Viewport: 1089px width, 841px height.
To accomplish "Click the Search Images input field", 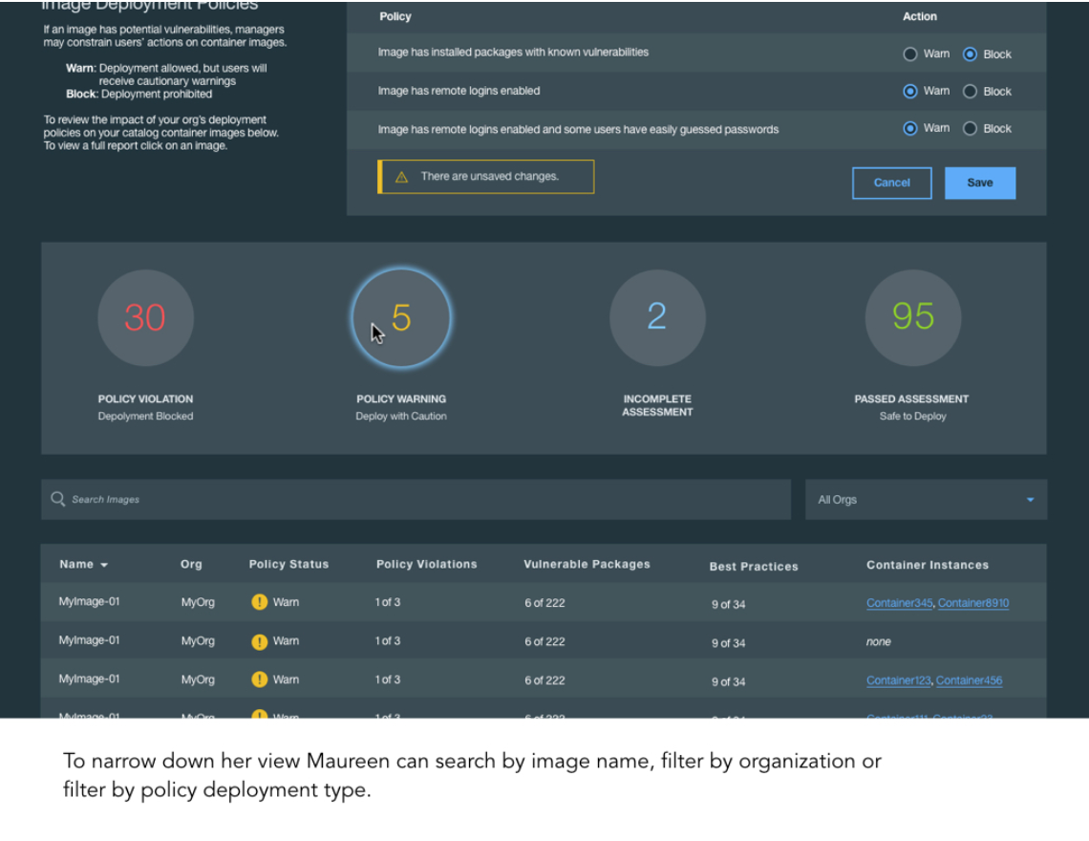I will (416, 499).
